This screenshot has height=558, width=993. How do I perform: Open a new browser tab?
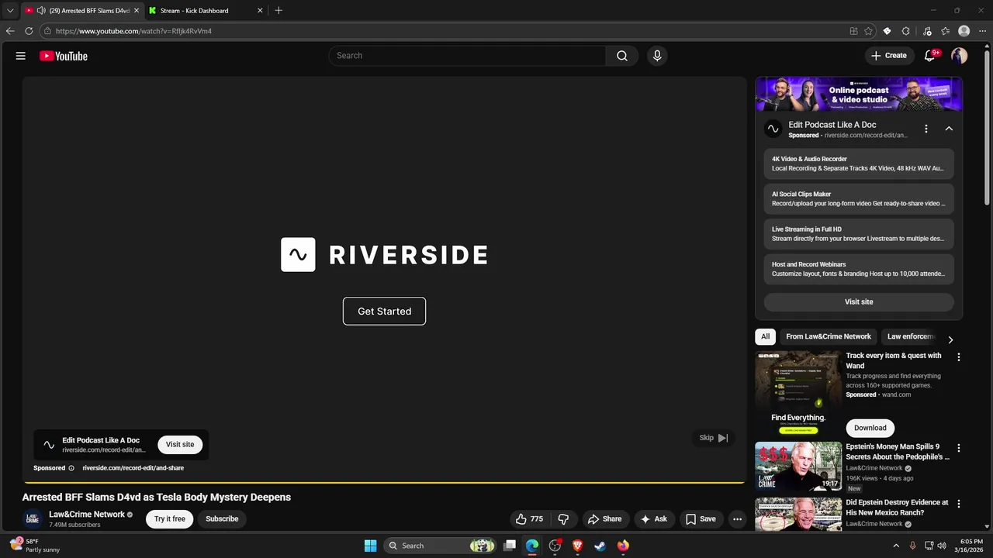[x=279, y=11]
